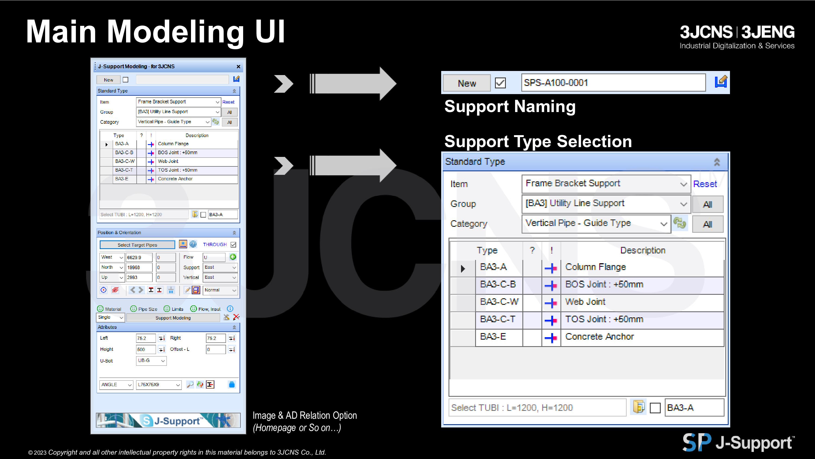Click the Support Modeling button
This screenshot has width=815, height=459.
pos(173,318)
